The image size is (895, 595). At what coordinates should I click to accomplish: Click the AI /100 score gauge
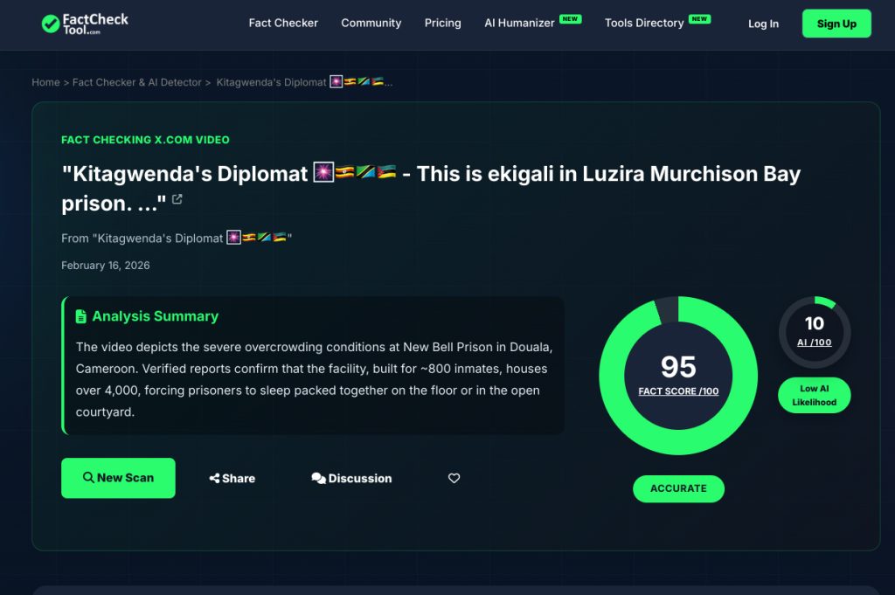click(815, 332)
